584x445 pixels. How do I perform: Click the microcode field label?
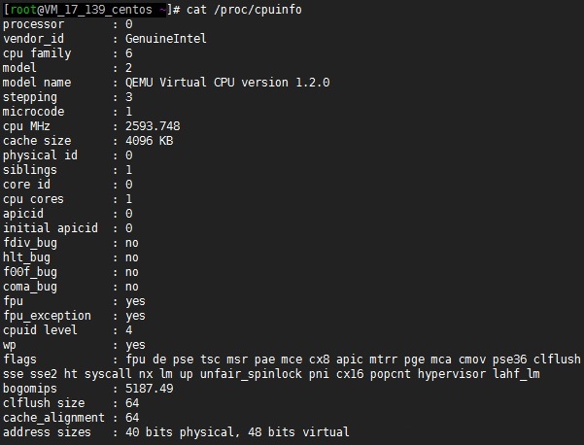(x=35, y=112)
